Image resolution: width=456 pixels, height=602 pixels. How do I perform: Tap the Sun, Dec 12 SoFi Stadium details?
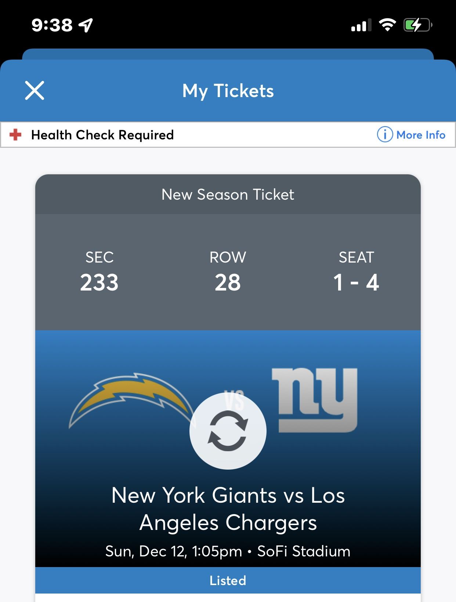(x=228, y=551)
